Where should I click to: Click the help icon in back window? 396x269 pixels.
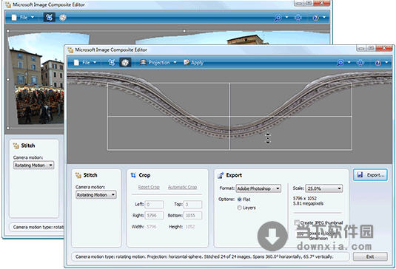coord(315,18)
